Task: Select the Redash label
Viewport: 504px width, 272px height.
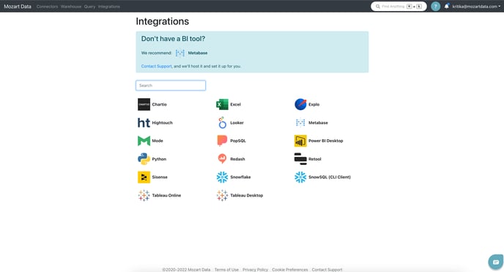Action: 237,159
